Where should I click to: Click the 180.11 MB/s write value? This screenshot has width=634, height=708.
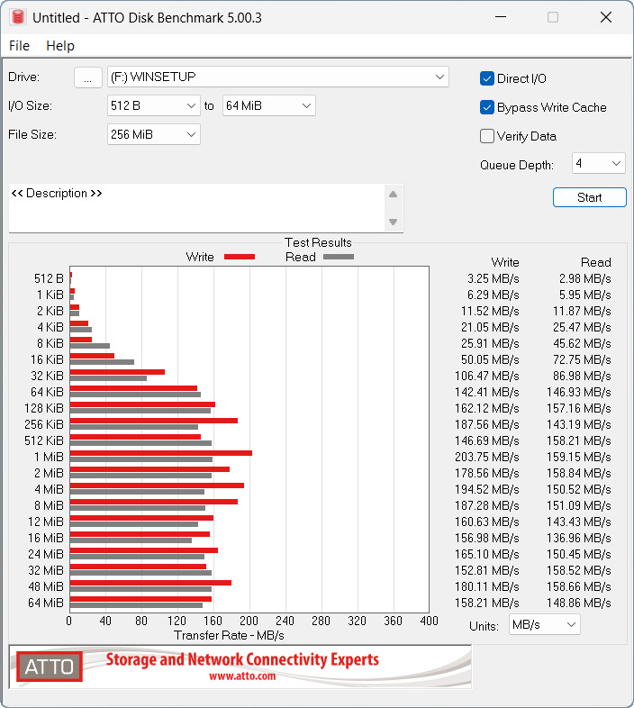click(487, 586)
